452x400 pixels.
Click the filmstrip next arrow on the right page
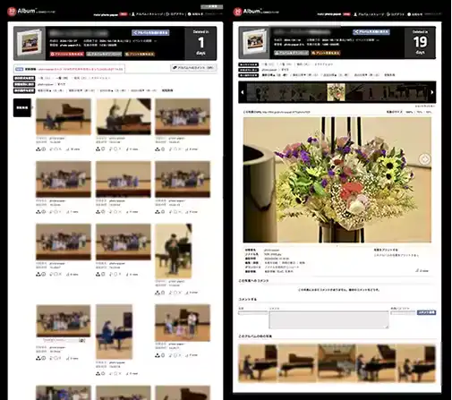pyautogui.click(x=432, y=92)
